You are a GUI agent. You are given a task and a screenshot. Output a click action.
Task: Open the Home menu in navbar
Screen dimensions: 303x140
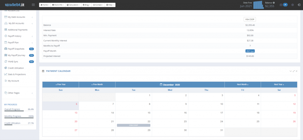tap(44, 5)
